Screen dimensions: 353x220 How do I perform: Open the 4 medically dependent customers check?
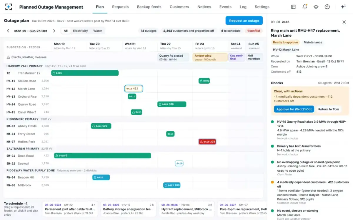tap(310, 193)
